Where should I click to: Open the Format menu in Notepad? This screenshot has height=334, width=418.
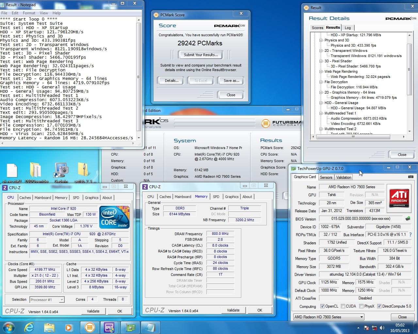click(29, 13)
